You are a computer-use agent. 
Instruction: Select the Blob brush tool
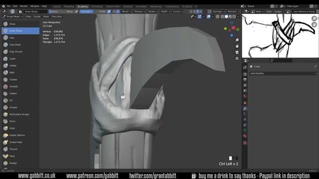(20, 73)
